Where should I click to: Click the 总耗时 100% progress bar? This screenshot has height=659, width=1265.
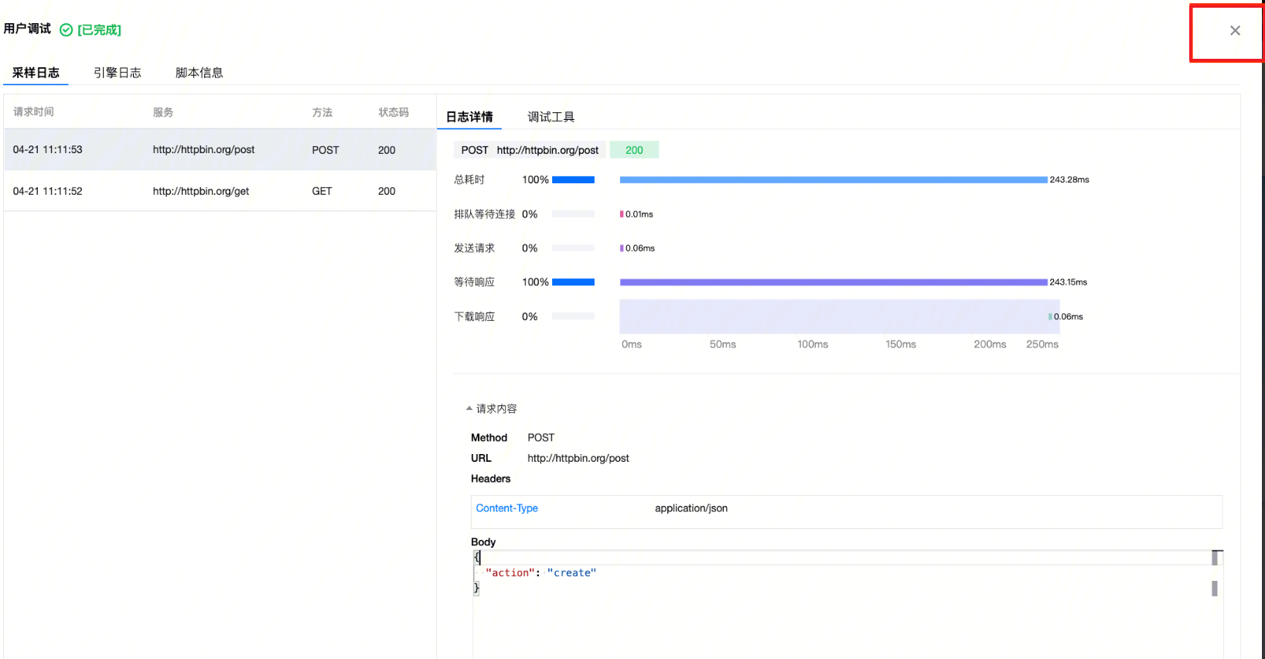(573, 179)
